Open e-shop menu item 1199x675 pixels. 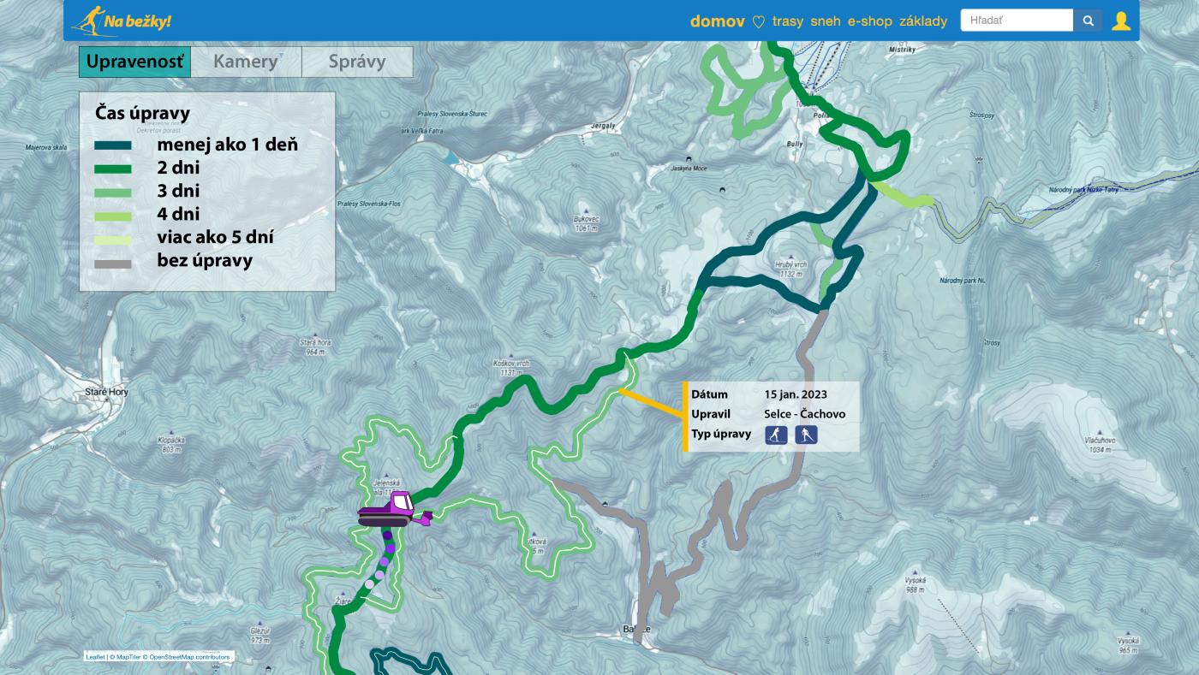[870, 21]
